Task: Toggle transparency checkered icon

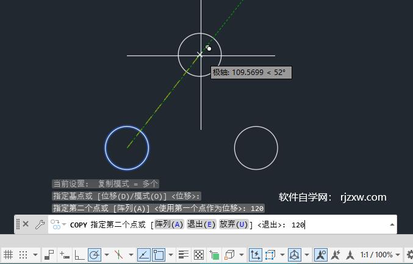Action: click(x=199, y=254)
